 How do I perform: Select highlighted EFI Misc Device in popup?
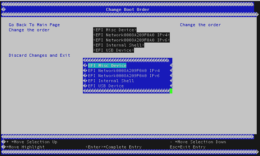[107, 66]
